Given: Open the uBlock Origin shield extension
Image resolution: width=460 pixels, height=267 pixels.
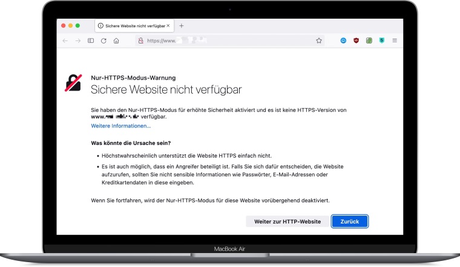Looking at the screenshot, I should [x=356, y=40].
